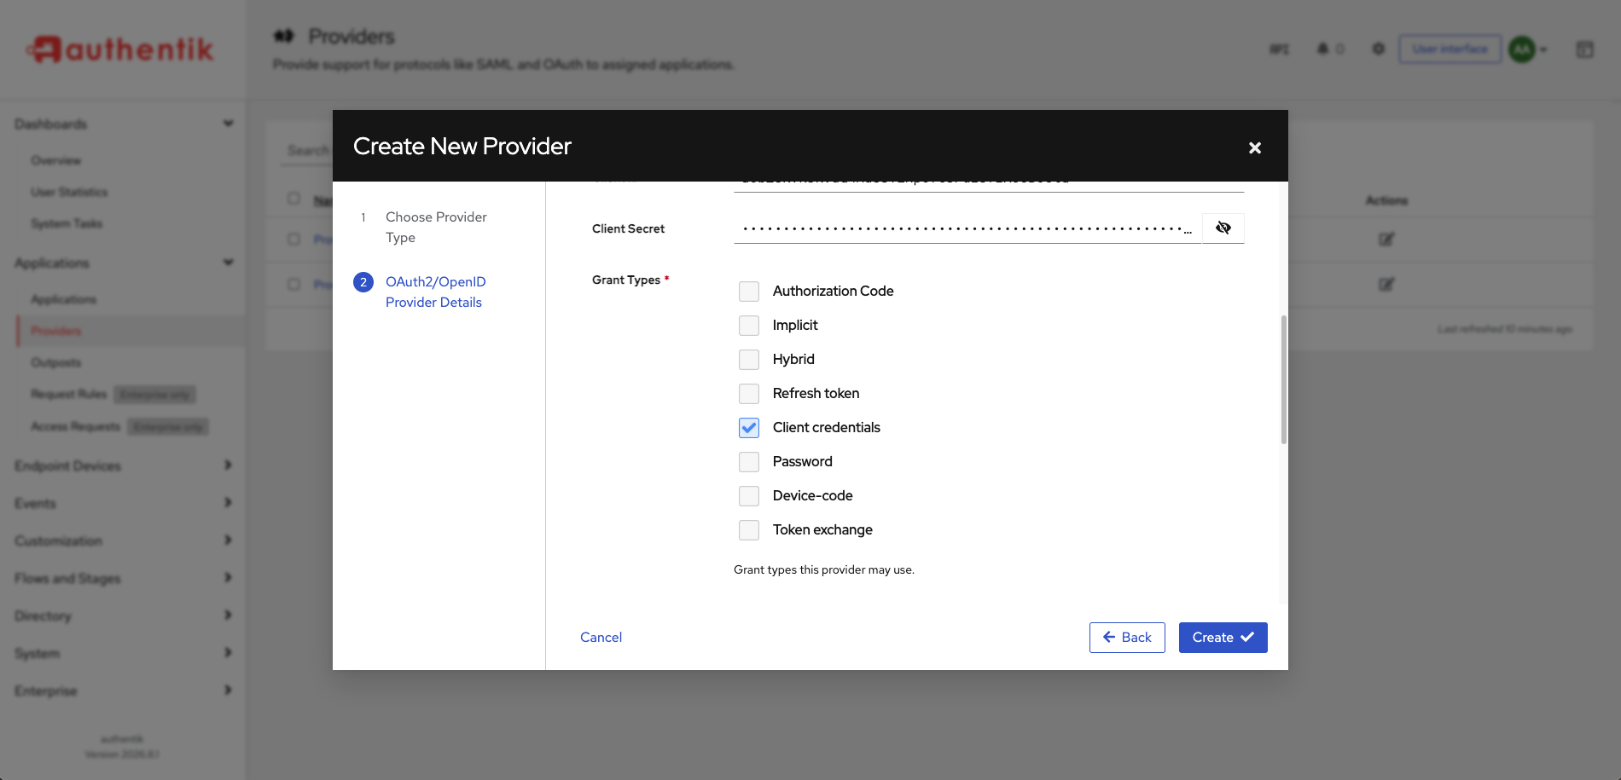
Task: Enable the Authorization Code grant type
Action: [749, 292]
